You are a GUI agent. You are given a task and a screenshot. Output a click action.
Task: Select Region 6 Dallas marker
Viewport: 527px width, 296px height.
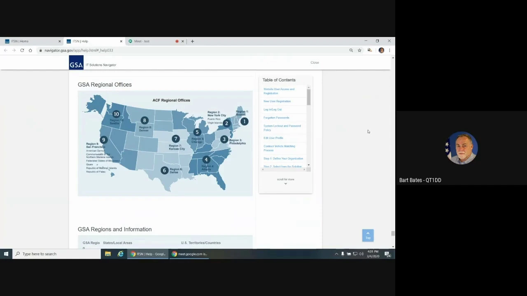(164, 170)
